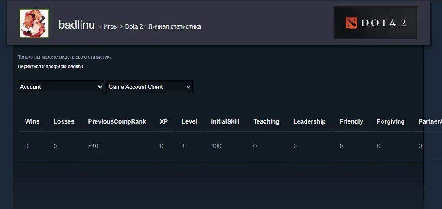The image size is (442, 209).
Task: Click the Losses column header
Action: click(64, 121)
